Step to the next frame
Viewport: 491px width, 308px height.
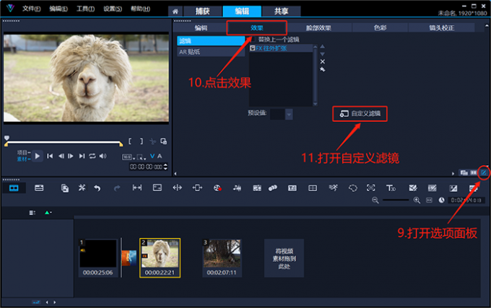tap(71, 156)
